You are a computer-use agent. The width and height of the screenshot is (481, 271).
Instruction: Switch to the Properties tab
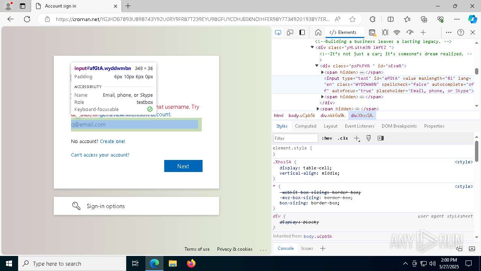click(x=434, y=126)
